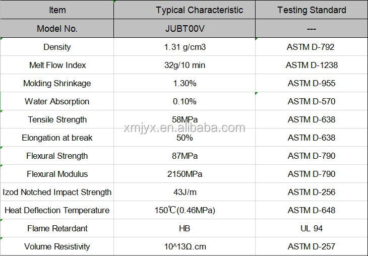
Task: Click the xmjyx.en.alibaba.com watermark link
Action: click(185, 128)
